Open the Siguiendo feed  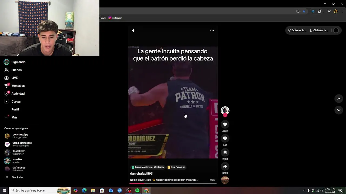[15, 62]
